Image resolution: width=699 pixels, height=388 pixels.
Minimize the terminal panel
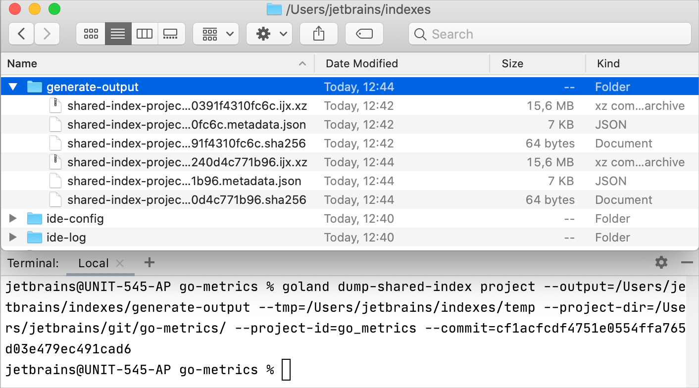687,263
